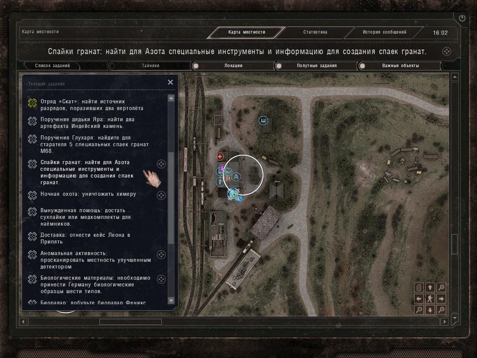The image size is (477, 358).
Task: Select quest Поручения Глухаря text
Action: pyautogui.click(x=95, y=144)
